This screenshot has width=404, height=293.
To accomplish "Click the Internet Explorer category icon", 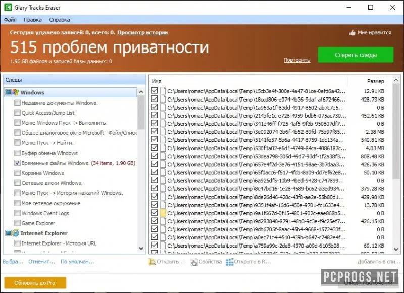I will tap(16, 233).
